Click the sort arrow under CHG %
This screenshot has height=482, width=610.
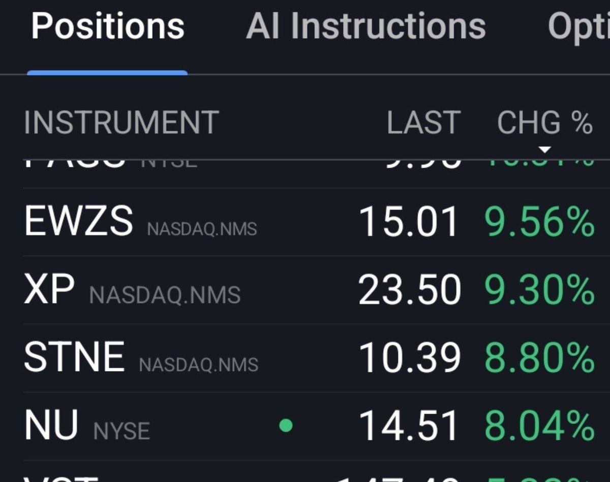(545, 149)
